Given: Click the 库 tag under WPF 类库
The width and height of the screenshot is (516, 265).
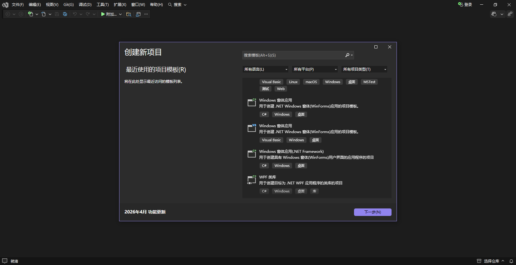Looking at the screenshot, I should (x=315, y=191).
